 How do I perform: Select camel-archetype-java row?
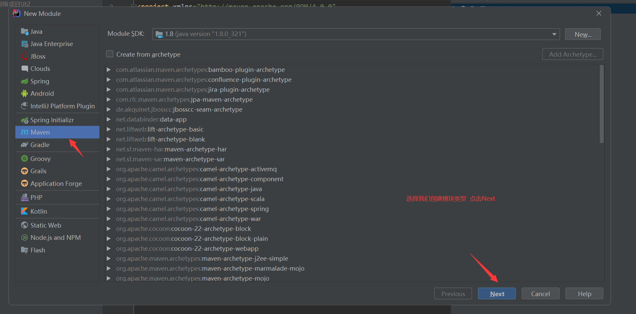click(352, 189)
